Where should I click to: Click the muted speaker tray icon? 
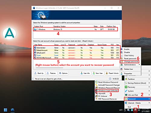pyautogui.click(x=139, y=110)
